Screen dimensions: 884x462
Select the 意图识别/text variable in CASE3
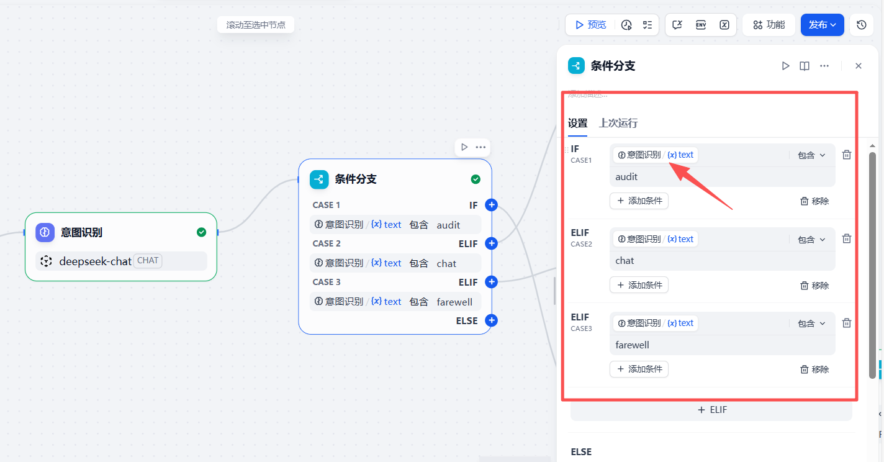click(656, 323)
